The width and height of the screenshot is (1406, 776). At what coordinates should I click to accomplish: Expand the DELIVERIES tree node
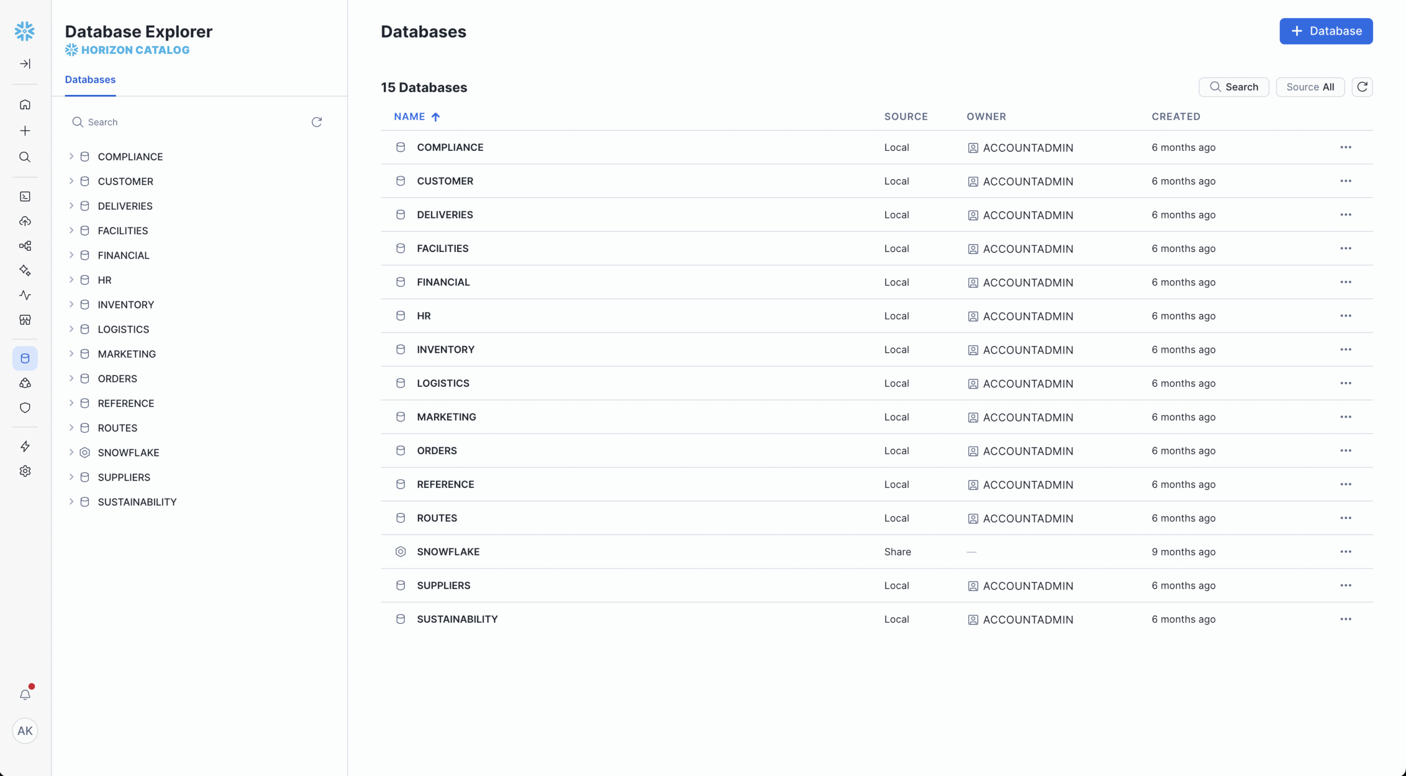tap(71, 206)
